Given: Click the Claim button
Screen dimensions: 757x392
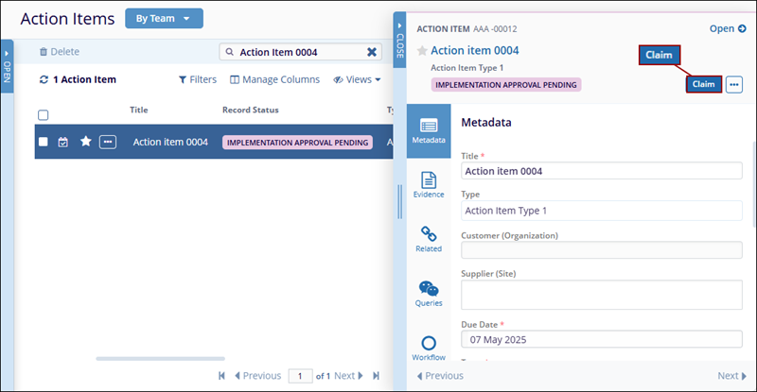Looking at the screenshot, I should pos(703,84).
